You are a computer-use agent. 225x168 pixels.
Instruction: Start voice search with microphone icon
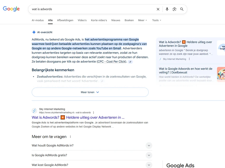(167, 9)
